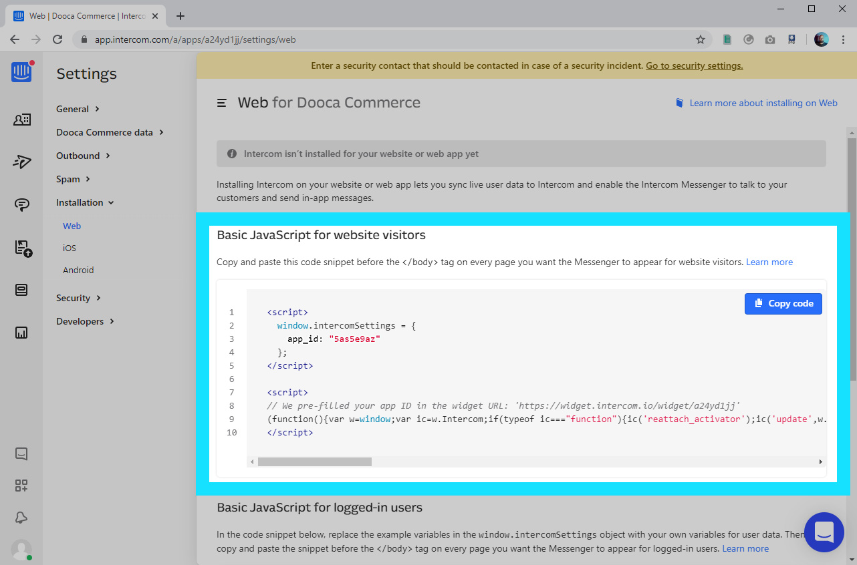Click the browser forward arrow

pyautogui.click(x=36, y=39)
